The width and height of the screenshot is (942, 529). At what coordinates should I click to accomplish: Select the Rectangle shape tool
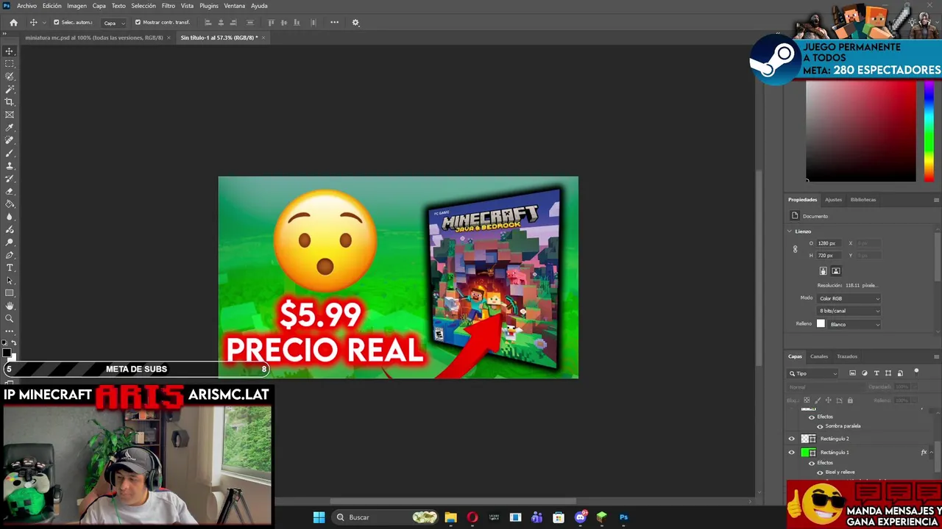(x=10, y=293)
